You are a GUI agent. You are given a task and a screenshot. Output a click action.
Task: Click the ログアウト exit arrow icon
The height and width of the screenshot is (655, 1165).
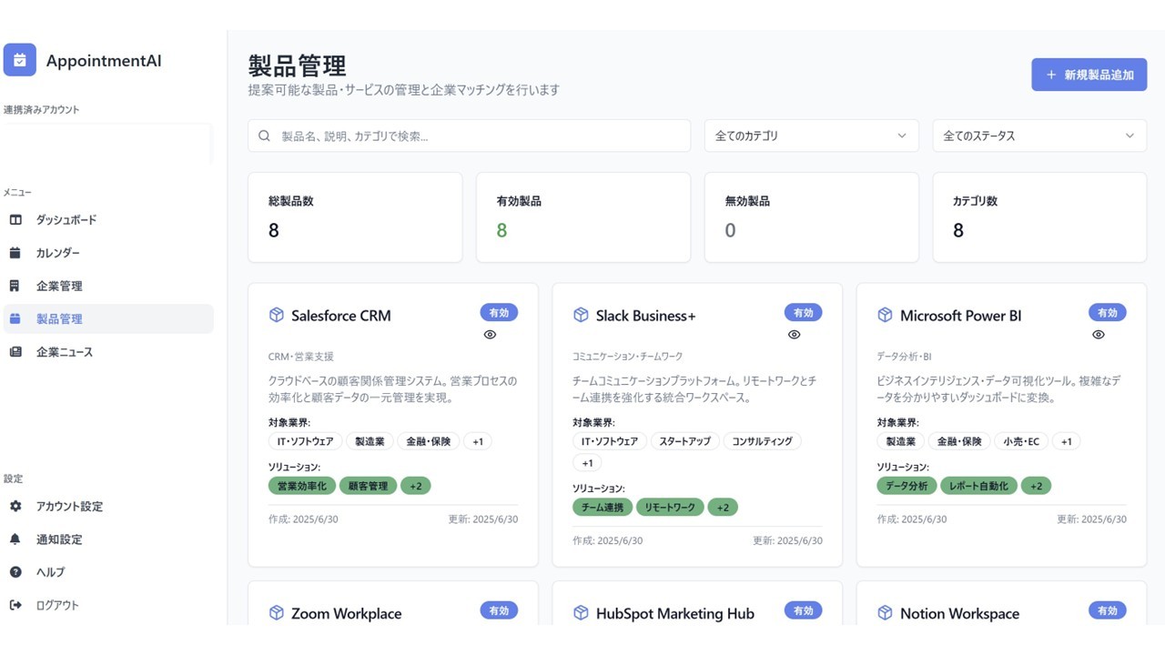(15, 605)
